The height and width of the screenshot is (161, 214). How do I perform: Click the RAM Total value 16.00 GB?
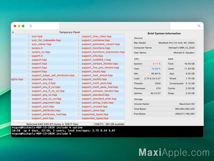(x=189, y=64)
